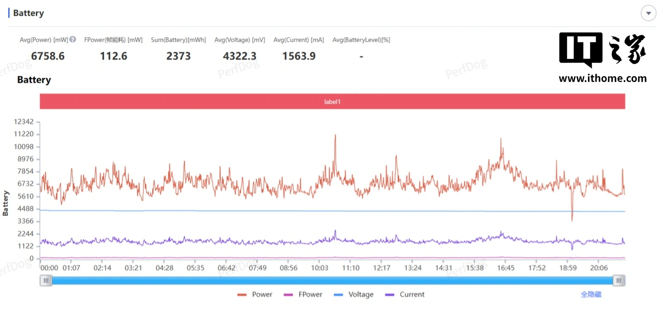
Task: Collapse the Battery panel using the arrow button
Action: tap(648, 13)
